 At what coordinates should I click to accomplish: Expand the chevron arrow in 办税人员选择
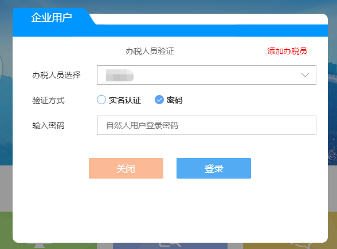305,75
